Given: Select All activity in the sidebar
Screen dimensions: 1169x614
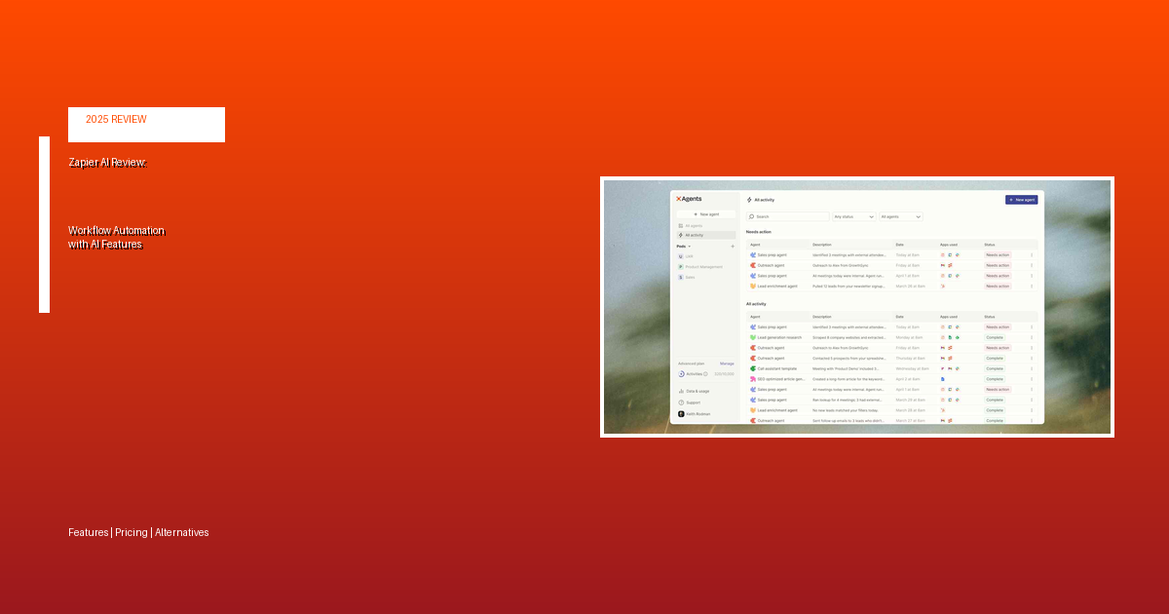Looking at the screenshot, I should coord(706,235).
